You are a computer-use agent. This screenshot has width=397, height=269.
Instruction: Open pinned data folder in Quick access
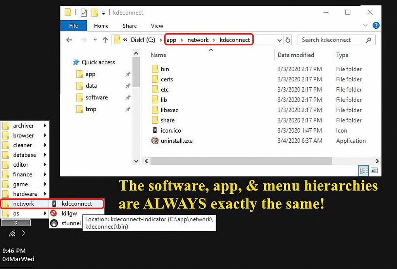point(91,86)
